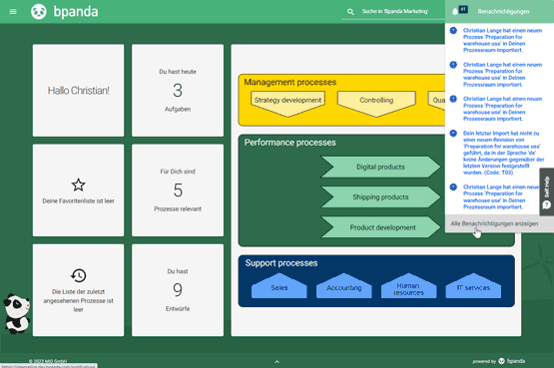The height and width of the screenshot is (368, 554).
Task: Open the Controlling process
Action: click(x=376, y=103)
